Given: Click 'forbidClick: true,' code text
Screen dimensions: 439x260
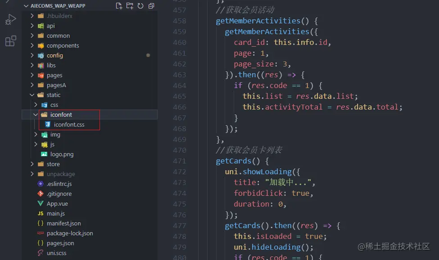Looking at the screenshot, I should coord(274,193).
